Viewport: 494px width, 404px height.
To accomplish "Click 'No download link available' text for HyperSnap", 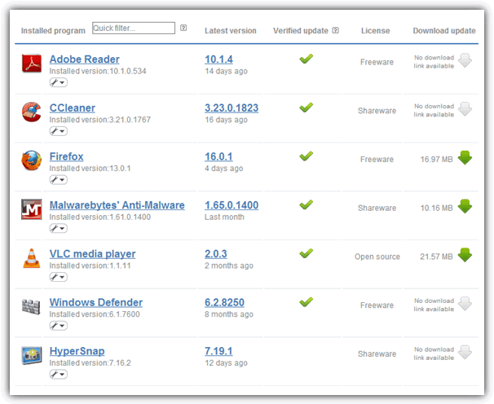I will 434,353.
